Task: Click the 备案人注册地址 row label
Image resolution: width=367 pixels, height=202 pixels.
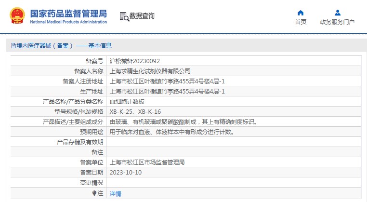Action: coord(83,81)
